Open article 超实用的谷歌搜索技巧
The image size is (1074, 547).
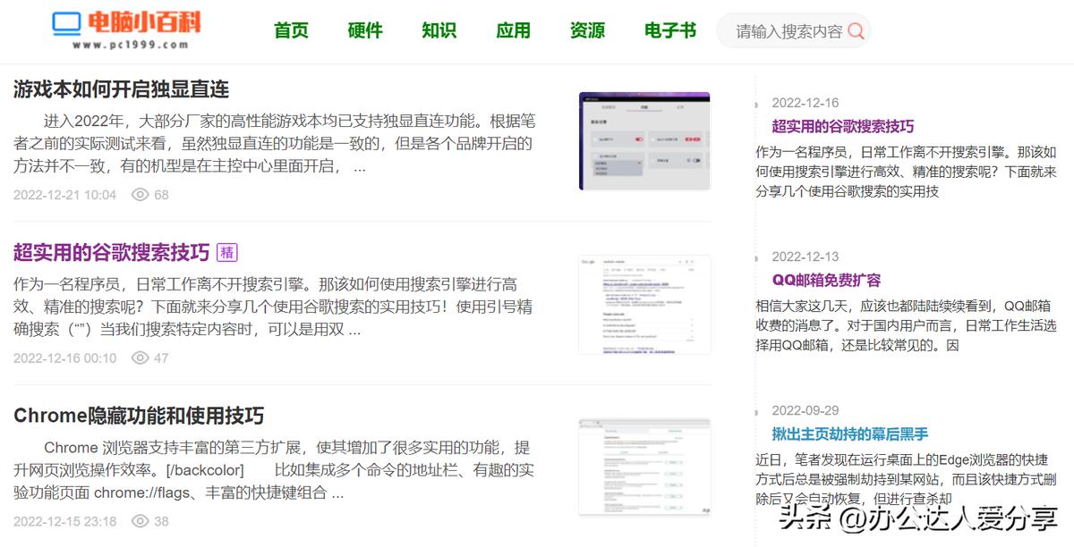pyautogui.click(x=109, y=253)
